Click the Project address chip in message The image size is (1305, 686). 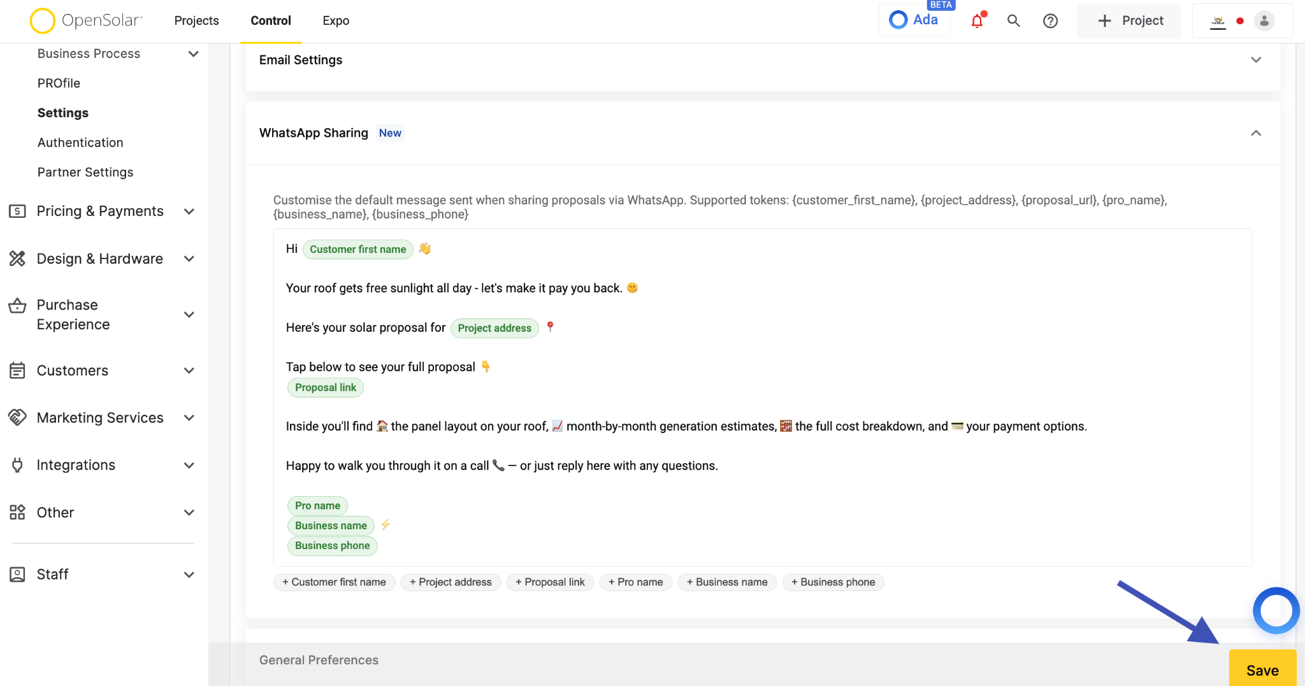point(494,328)
